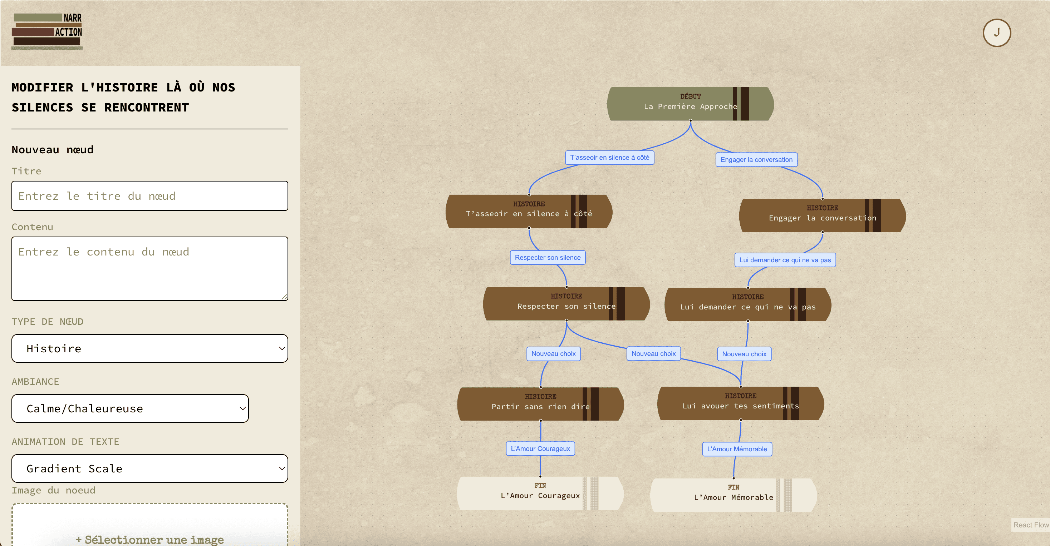Click the Lui demander ce qui ne va pas edge label
Viewport: 1050px width, 546px height.
pos(785,260)
